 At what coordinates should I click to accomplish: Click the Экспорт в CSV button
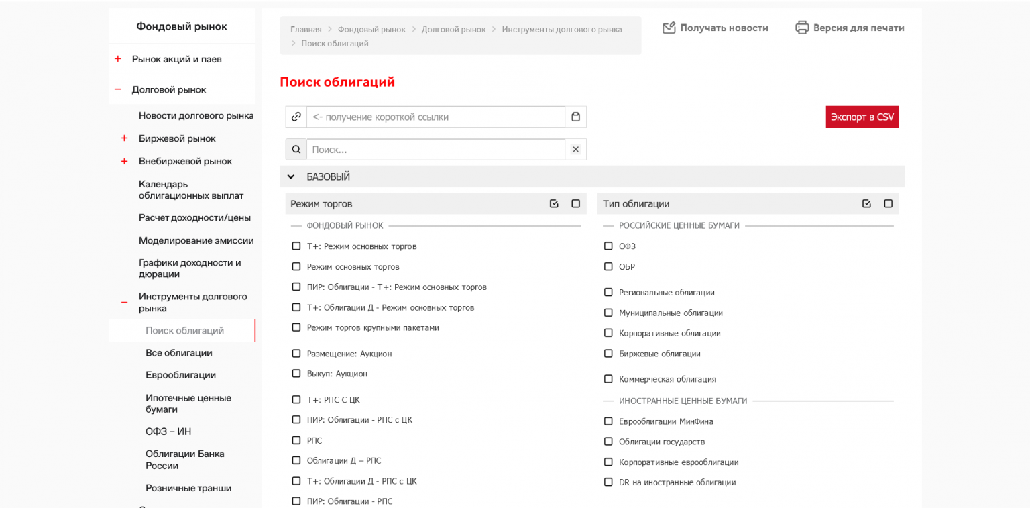point(862,117)
